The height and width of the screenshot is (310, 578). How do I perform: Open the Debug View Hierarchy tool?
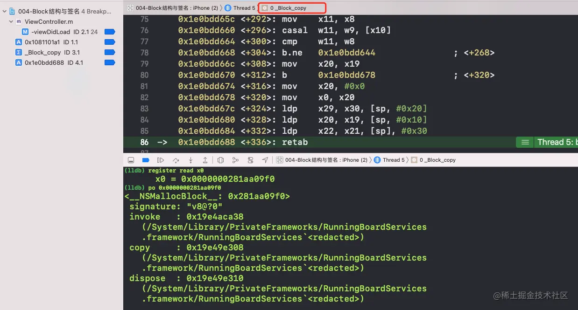(220, 160)
